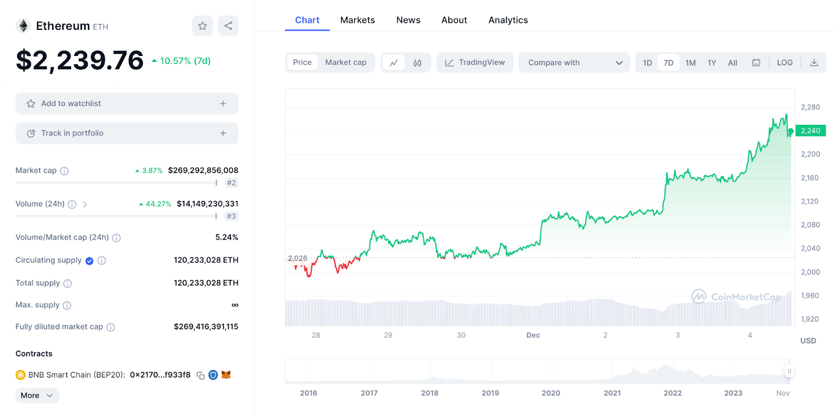Show Circulating supply info icon
Image resolution: width=836 pixels, height=416 pixels.
pos(102,260)
